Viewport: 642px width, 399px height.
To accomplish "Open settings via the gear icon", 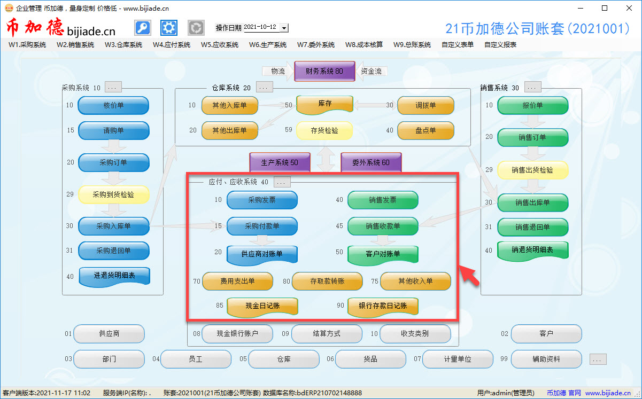I will 169,28.
